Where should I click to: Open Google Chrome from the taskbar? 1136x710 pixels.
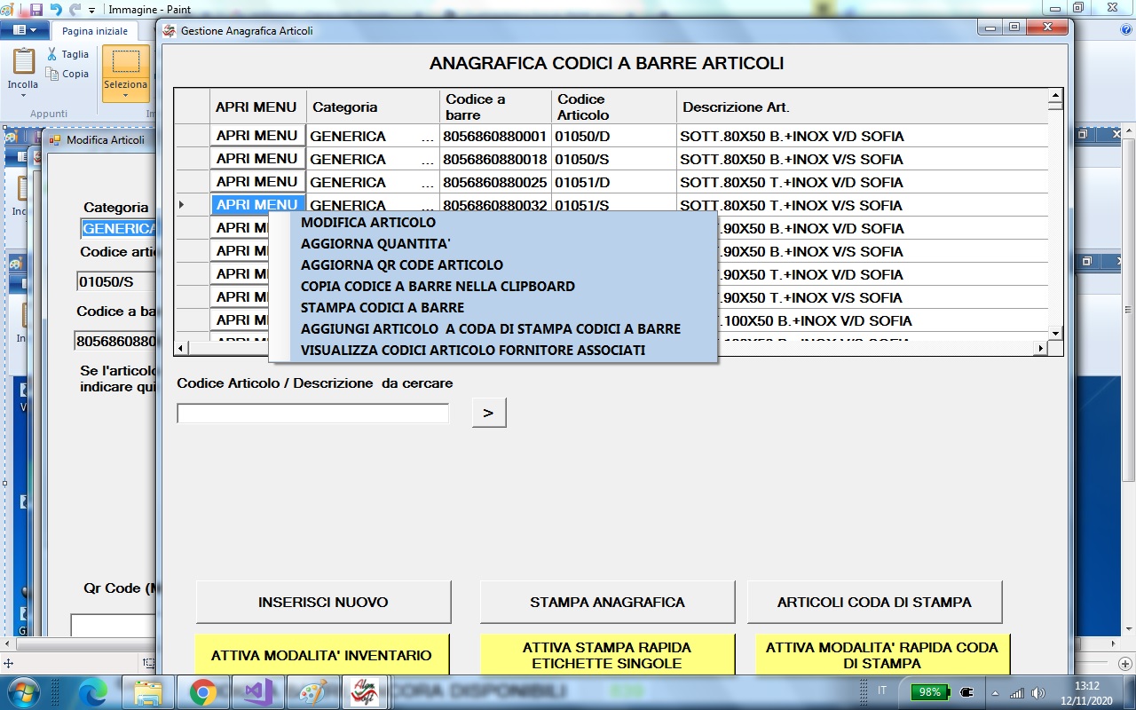click(x=203, y=691)
